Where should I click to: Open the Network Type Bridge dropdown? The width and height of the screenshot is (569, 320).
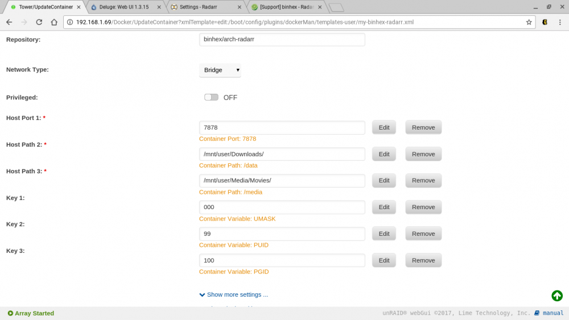(x=220, y=70)
